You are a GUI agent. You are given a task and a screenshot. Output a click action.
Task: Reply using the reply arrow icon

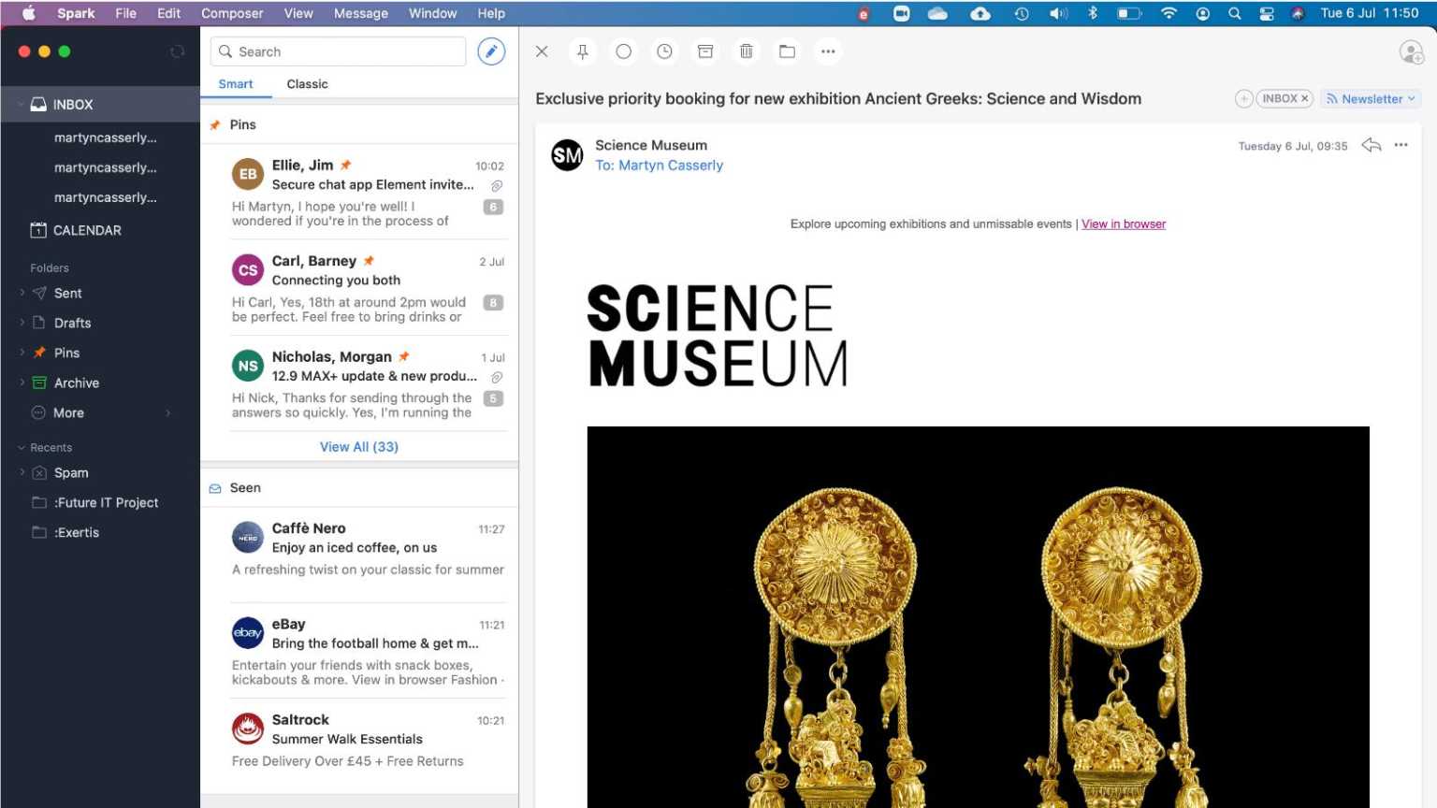coord(1371,145)
